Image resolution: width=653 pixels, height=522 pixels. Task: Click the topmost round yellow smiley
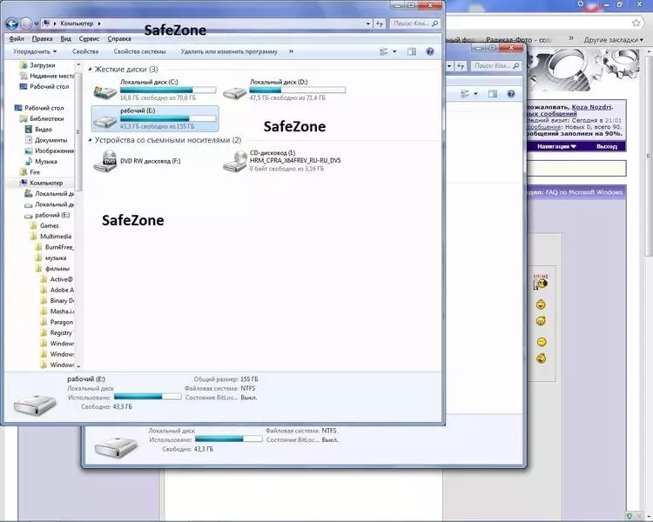[x=541, y=304]
